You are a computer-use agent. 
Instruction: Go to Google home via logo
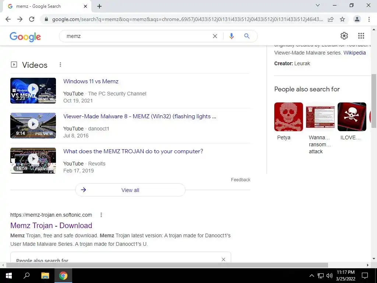(25, 36)
